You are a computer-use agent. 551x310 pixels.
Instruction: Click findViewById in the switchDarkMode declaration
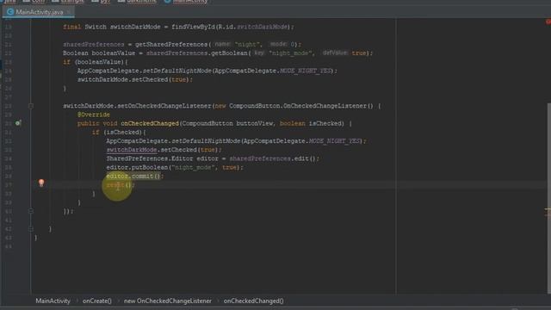(193, 27)
